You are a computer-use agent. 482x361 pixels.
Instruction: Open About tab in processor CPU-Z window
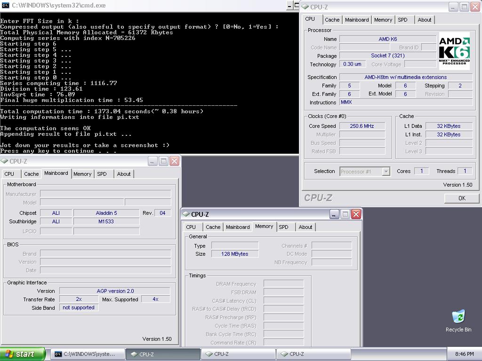[x=424, y=20]
